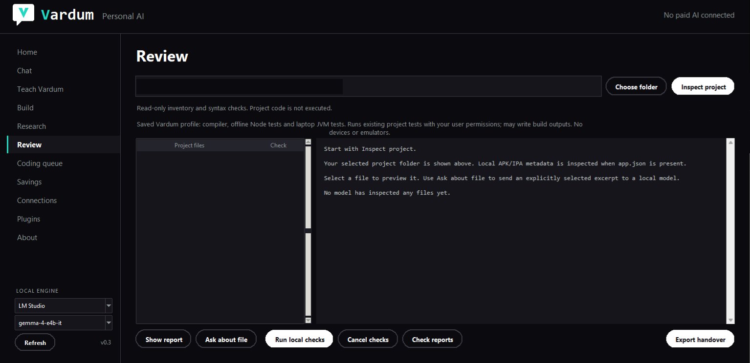
Task: Click the file list scroll-down arrow
Action: click(308, 320)
